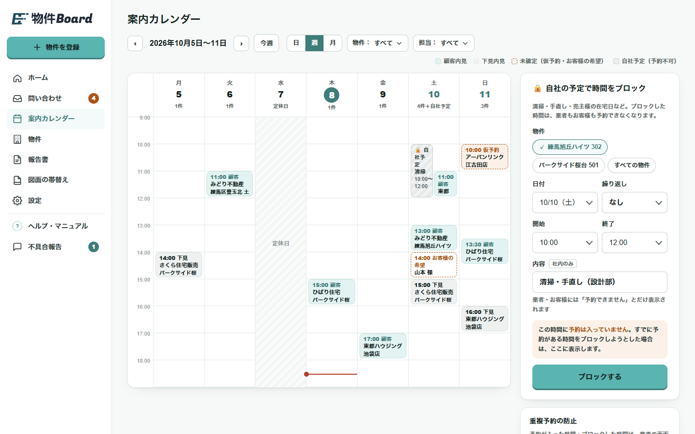
Task: Click the ヘルプ question mark icon
Action: 17,226
